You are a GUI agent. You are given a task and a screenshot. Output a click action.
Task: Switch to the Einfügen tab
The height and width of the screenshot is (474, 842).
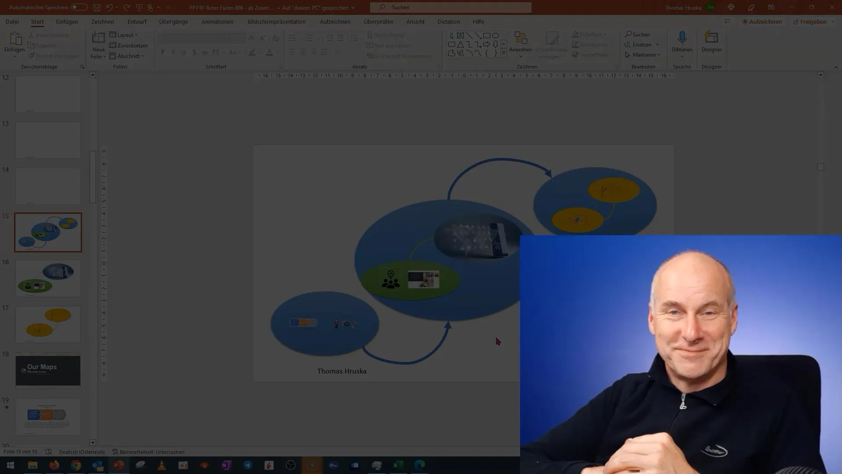pyautogui.click(x=67, y=22)
